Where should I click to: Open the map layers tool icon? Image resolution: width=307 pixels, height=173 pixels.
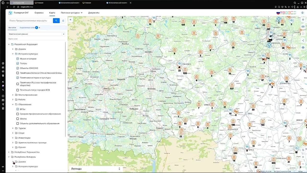coord(303,20)
